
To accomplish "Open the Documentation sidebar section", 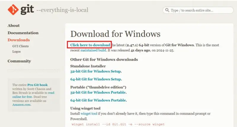I will [23, 33].
